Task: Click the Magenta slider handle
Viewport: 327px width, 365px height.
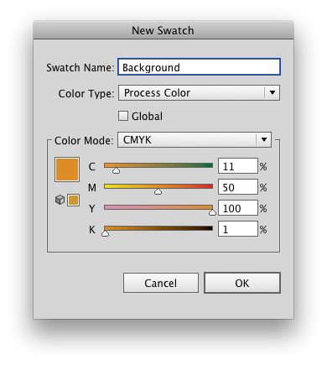Action: (x=158, y=191)
